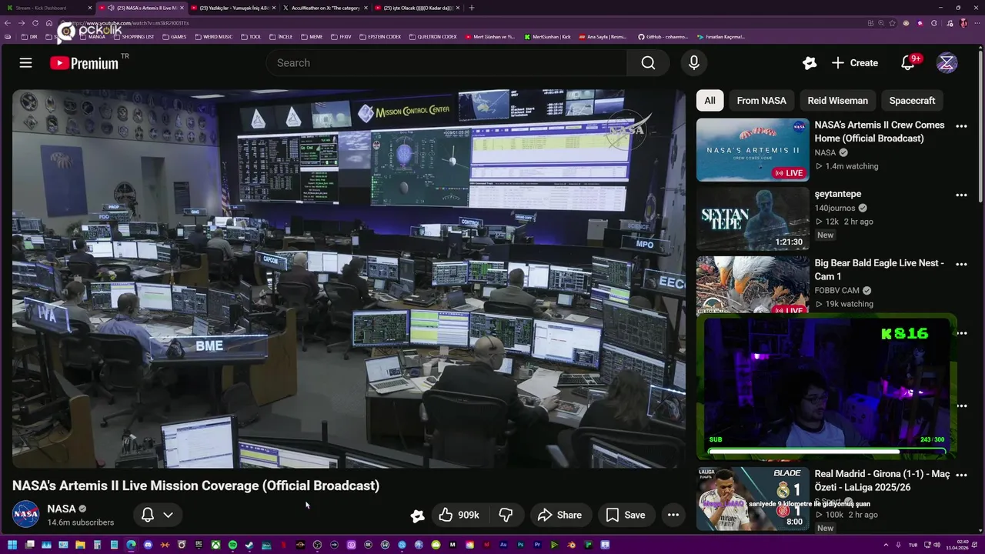Open options menu for şeytantepe video
This screenshot has width=985, height=554.
(x=961, y=195)
